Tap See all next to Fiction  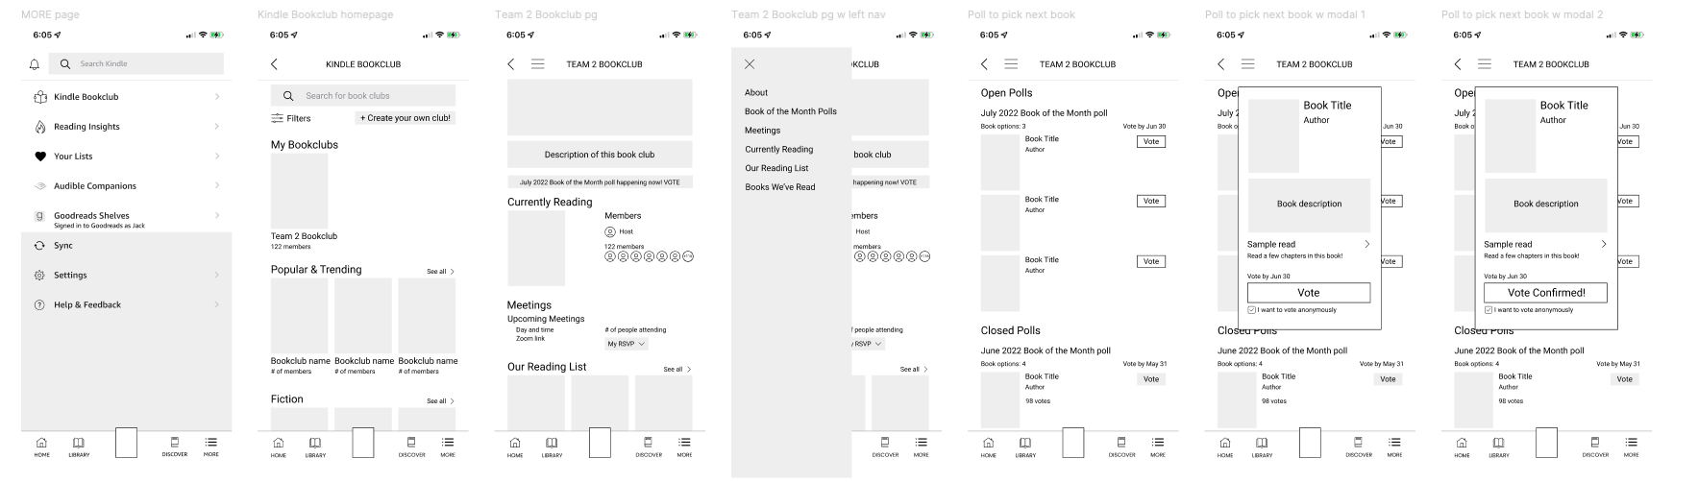coord(440,401)
